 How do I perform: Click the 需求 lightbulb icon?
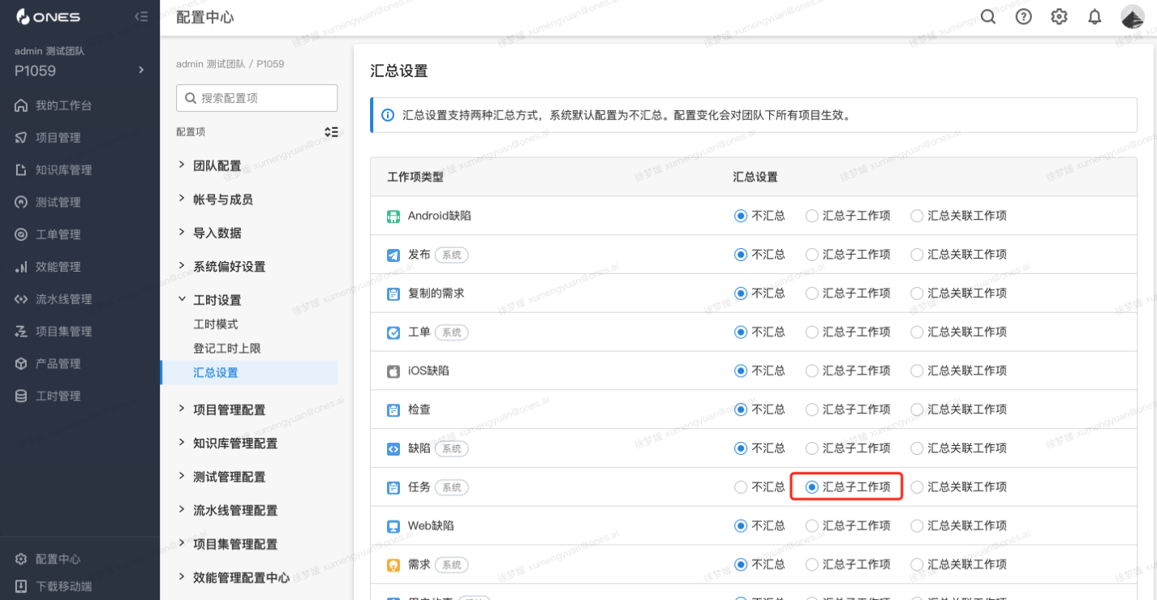tap(394, 565)
